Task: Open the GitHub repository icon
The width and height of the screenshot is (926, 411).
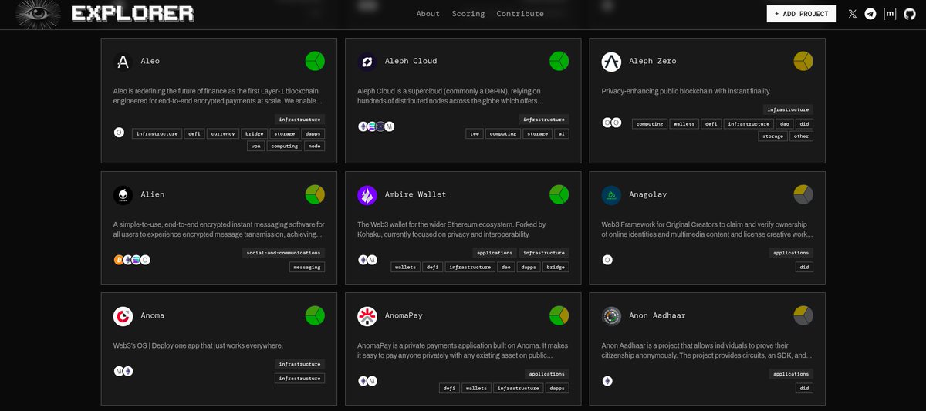Action: 910,14
